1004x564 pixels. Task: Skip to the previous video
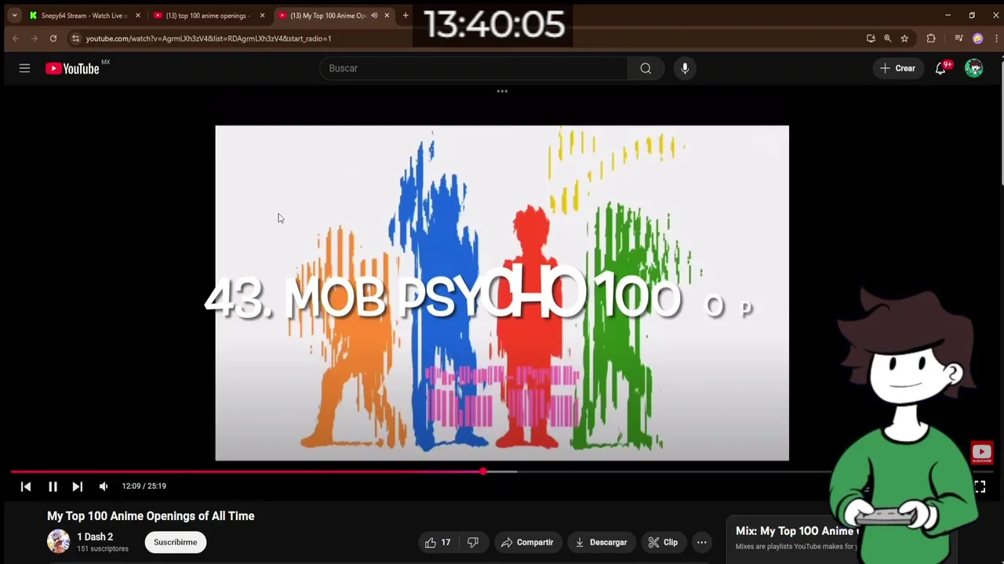[26, 486]
